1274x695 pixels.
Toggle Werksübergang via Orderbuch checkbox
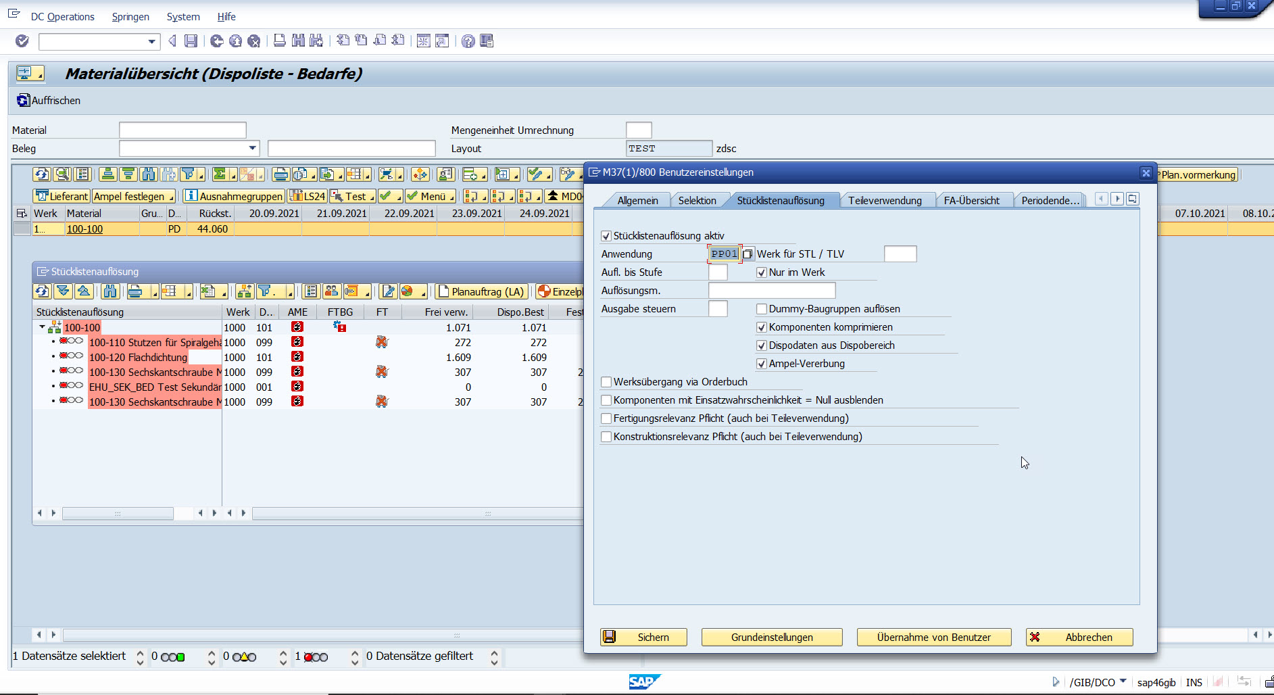tap(606, 382)
